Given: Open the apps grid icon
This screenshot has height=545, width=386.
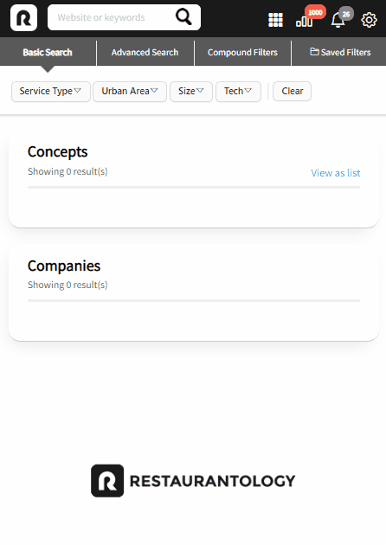Looking at the screenshot, I should coord(275,20).
